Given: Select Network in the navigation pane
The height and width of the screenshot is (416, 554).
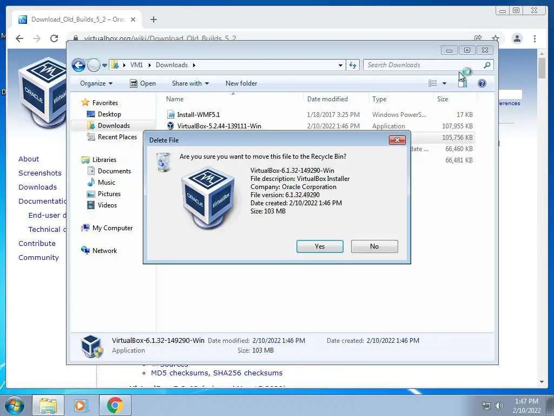Looking at the screenshot, I should pos(104,250).
